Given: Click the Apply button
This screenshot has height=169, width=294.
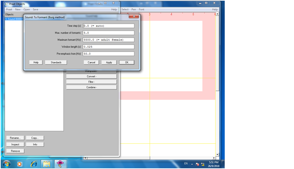Looking at the screenshot, I should click(x=109, y=62).
